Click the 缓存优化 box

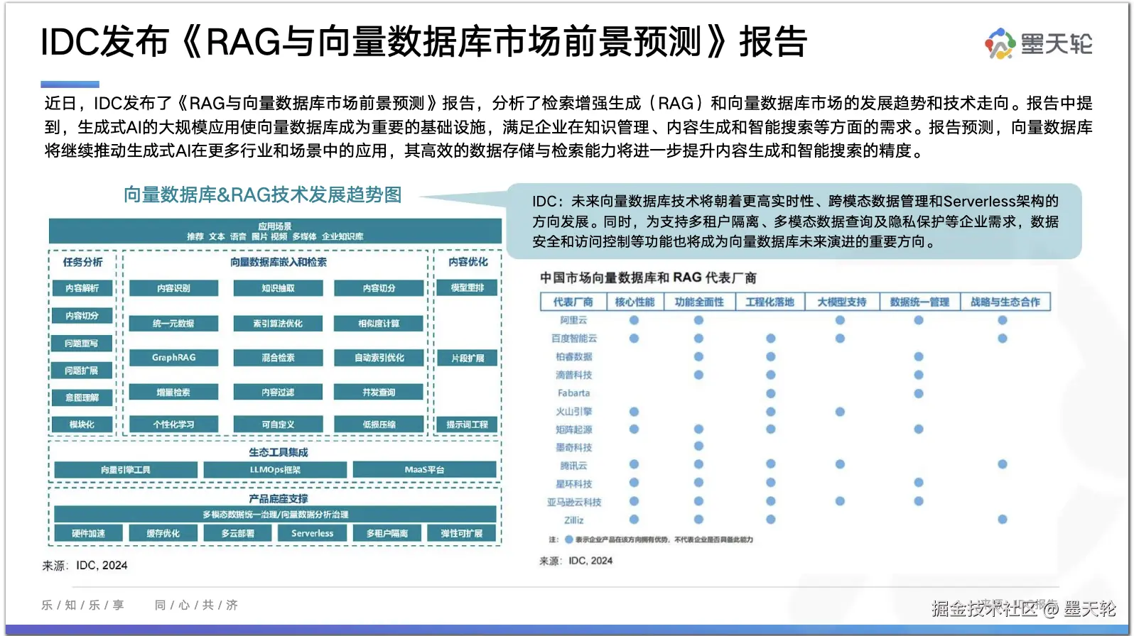[163, 533]
